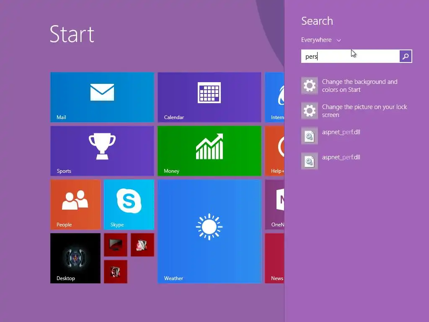Select the second aspnet_perf.dll result text

(341, 157)
